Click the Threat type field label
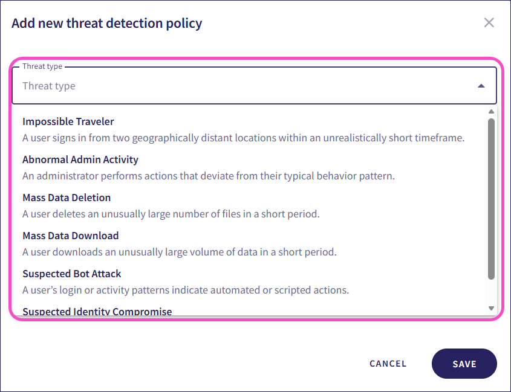 point(42,66)
